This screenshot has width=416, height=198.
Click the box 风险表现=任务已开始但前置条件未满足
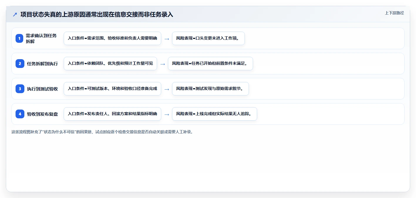tap(210, 64)
